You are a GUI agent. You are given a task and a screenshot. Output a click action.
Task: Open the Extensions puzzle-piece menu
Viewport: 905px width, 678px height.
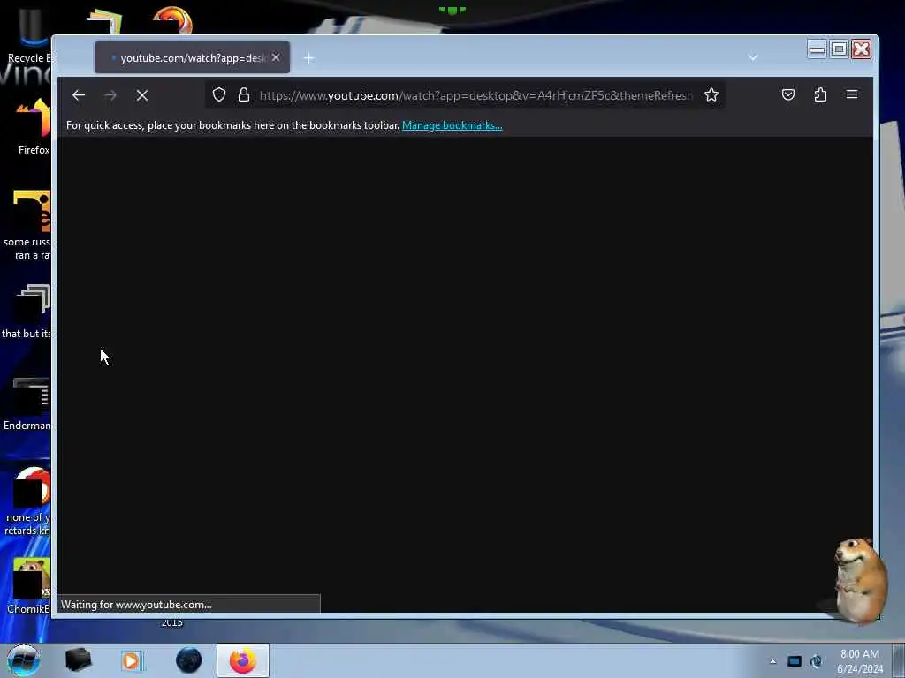(820, 94)
